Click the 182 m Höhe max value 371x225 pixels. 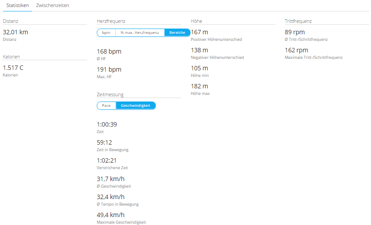point(199,86)
